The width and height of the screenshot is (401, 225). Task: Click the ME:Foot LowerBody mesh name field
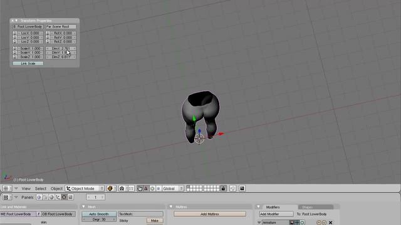coord(18,214)
